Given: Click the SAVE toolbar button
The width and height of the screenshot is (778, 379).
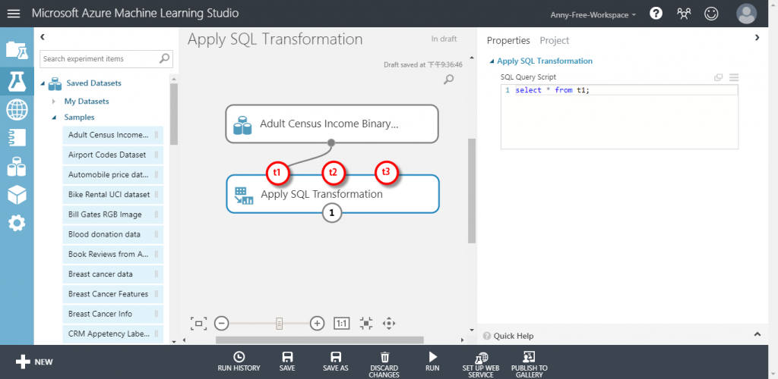Looking at the screenshot, I should click(286, 362).
